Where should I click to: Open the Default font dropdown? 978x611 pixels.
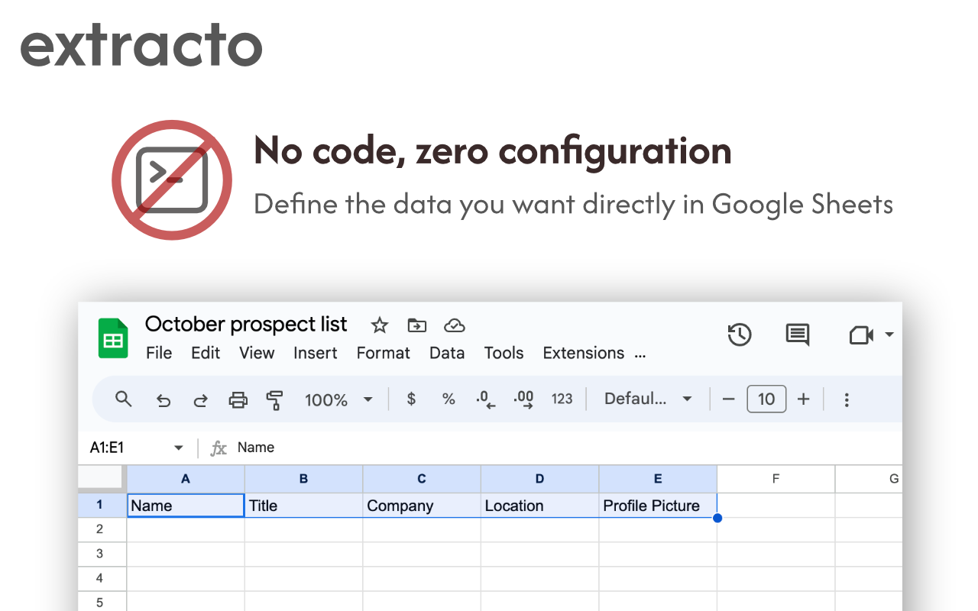coord(646,399)
